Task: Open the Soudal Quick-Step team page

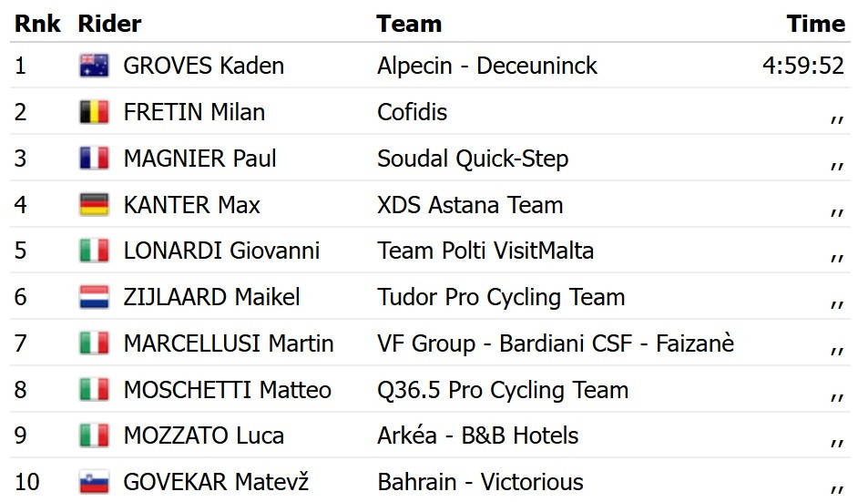Action: [x=473, y=159]
